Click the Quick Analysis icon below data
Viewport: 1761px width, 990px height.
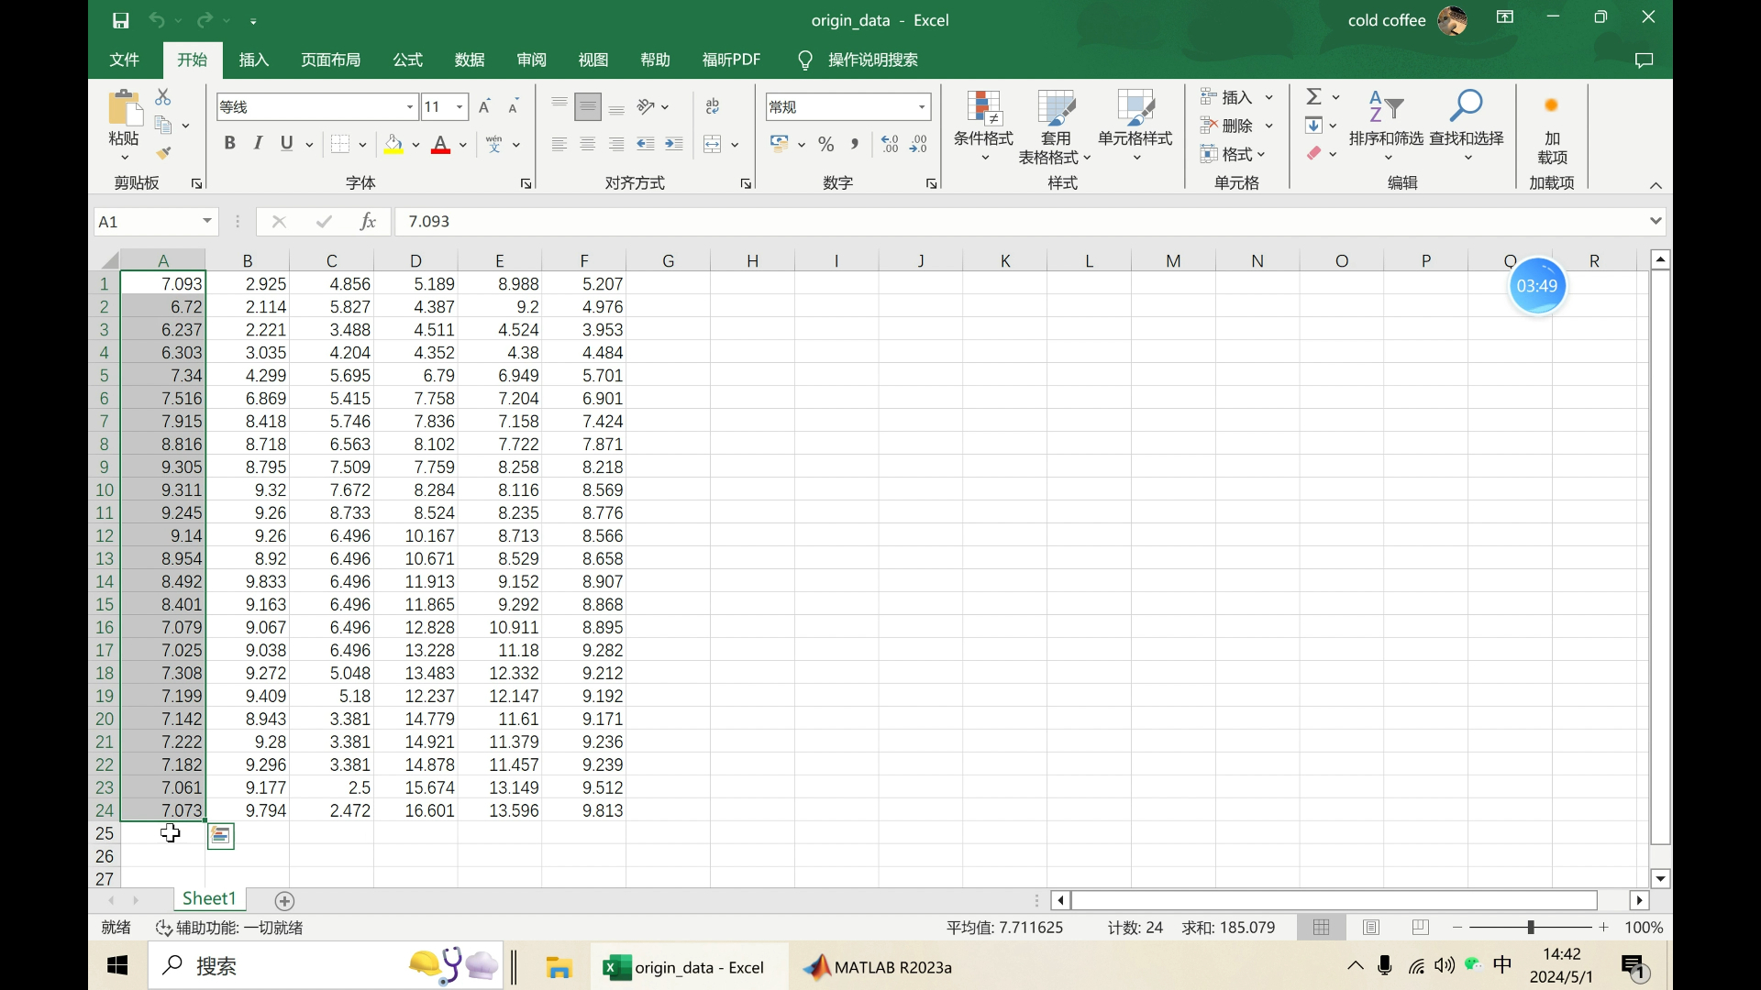(x=221, y=835)
